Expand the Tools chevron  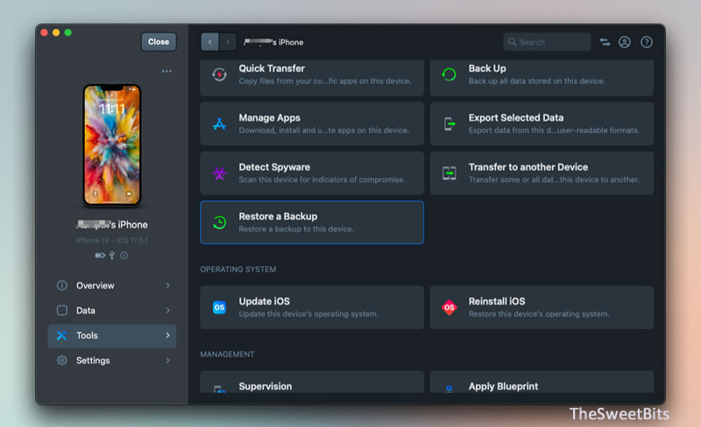167,335
